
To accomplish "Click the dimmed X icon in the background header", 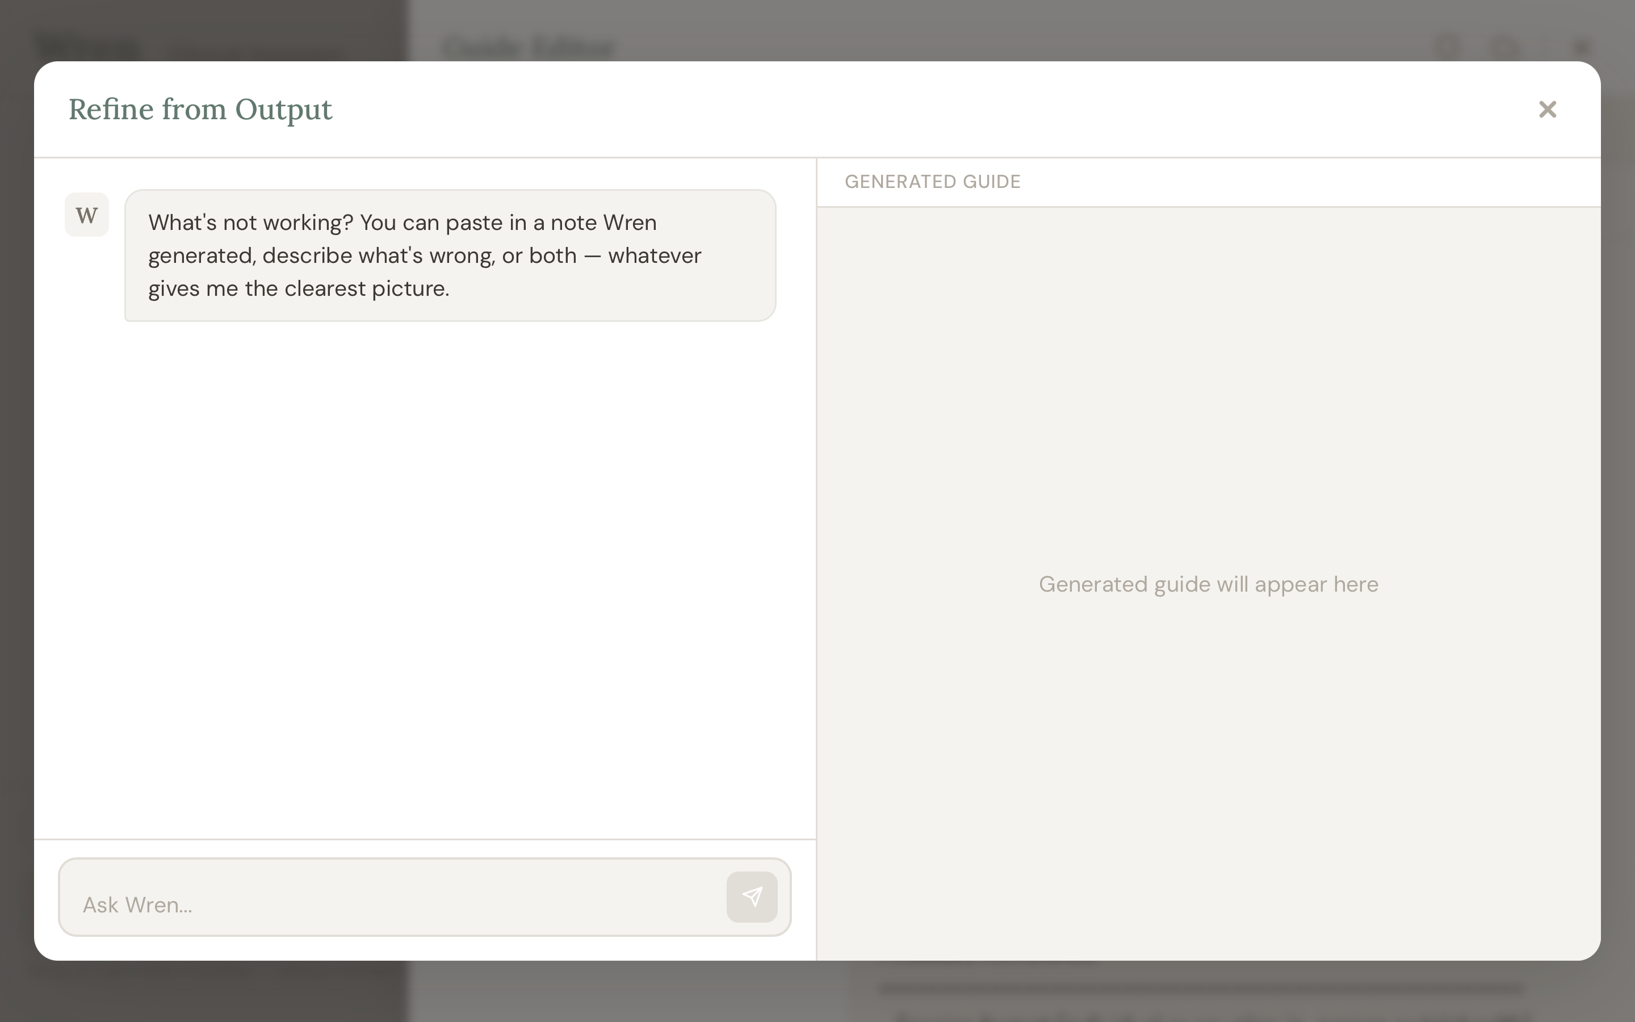I will click(1581, 47).
